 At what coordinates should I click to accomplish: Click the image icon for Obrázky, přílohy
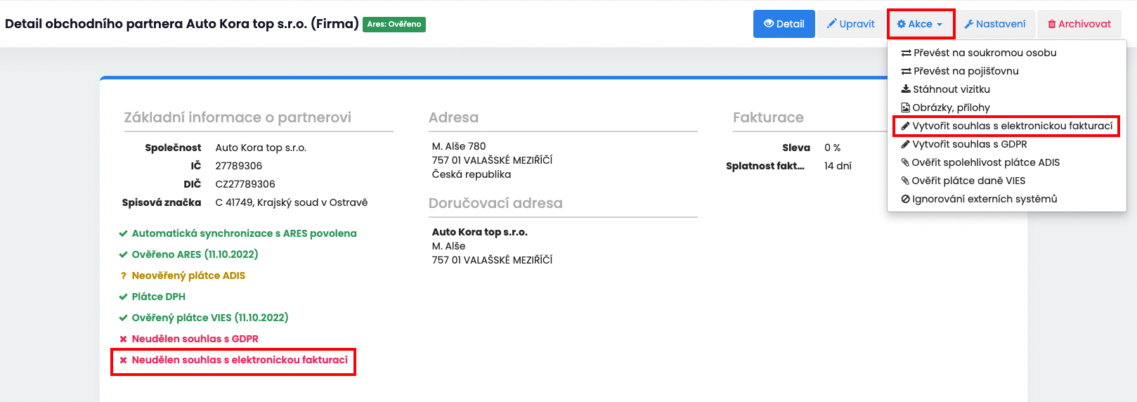(x=906, y=108)
